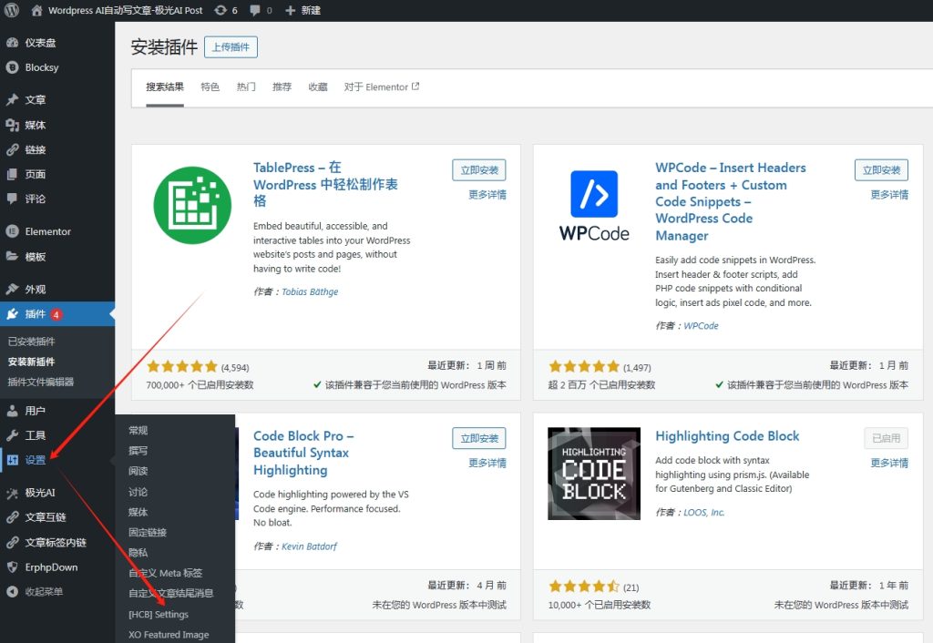Image resolution: width=933 pixels, height=643 pixels.
Task: Open the 对于 Elementor external tab link
Action: 382,87
